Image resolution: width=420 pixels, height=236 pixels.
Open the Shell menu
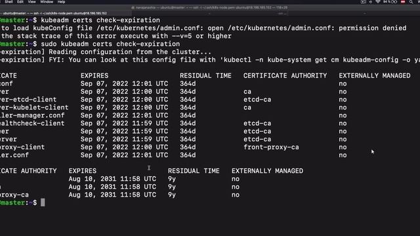tap(9, 1)
